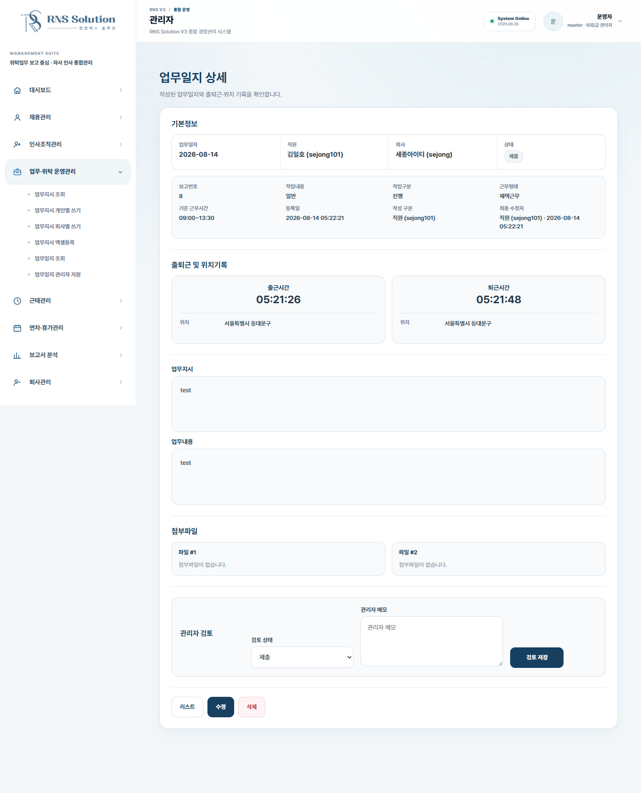Click the 연차·휴가관리 calendar icon

(17, 328)
